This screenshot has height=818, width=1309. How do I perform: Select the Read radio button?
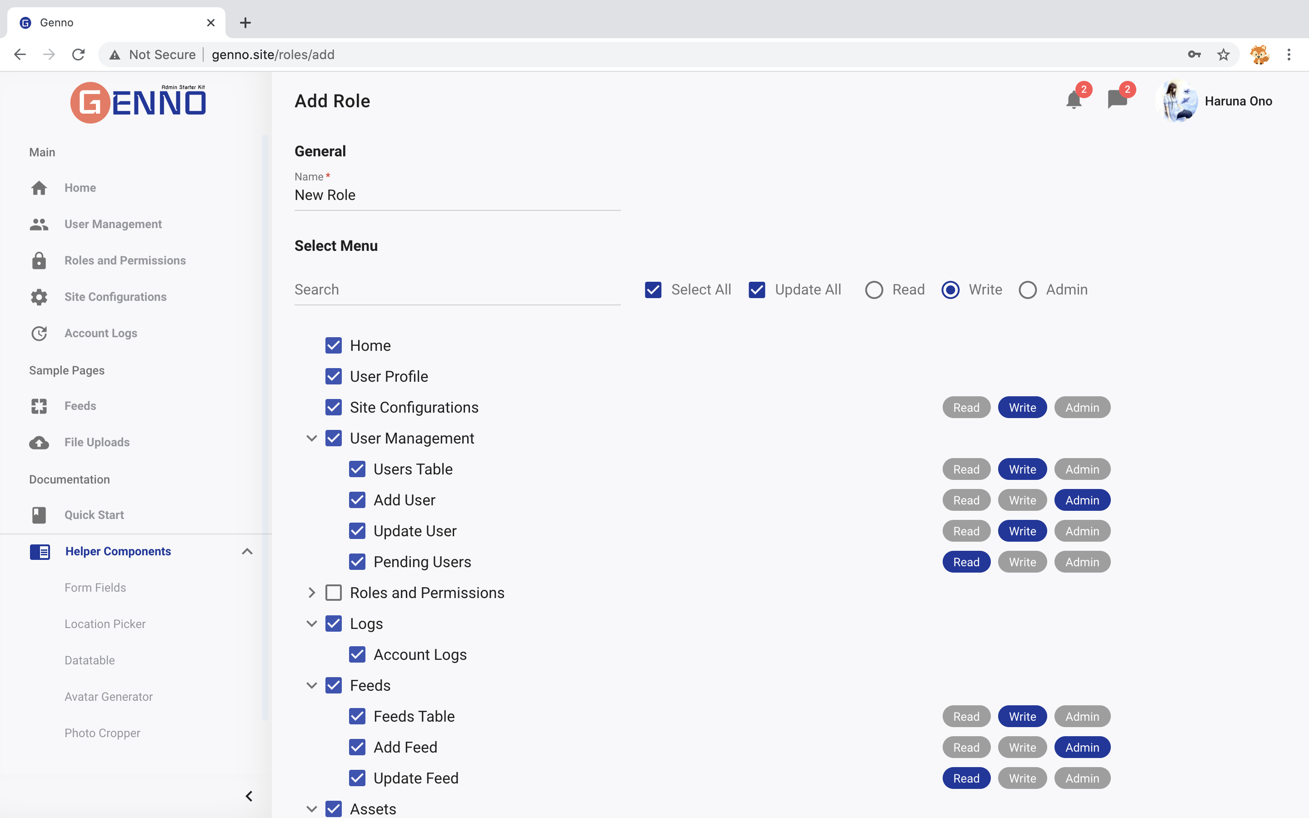click(x=874, y=290)
